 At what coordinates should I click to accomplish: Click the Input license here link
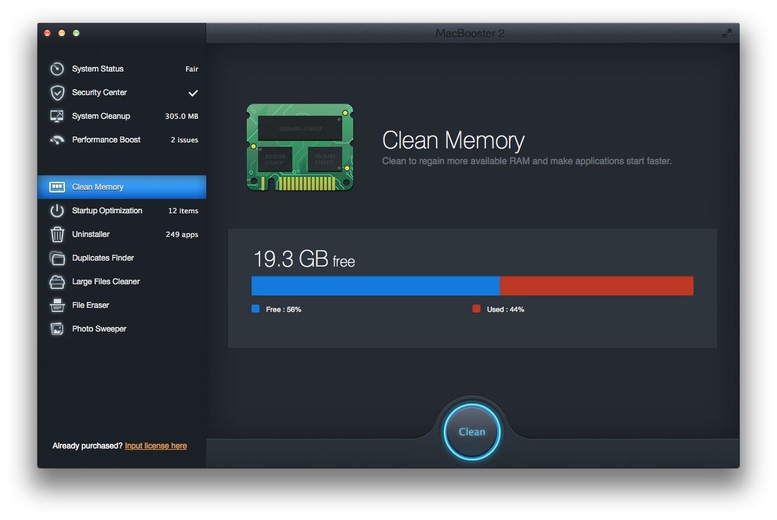tap(156, 446)
